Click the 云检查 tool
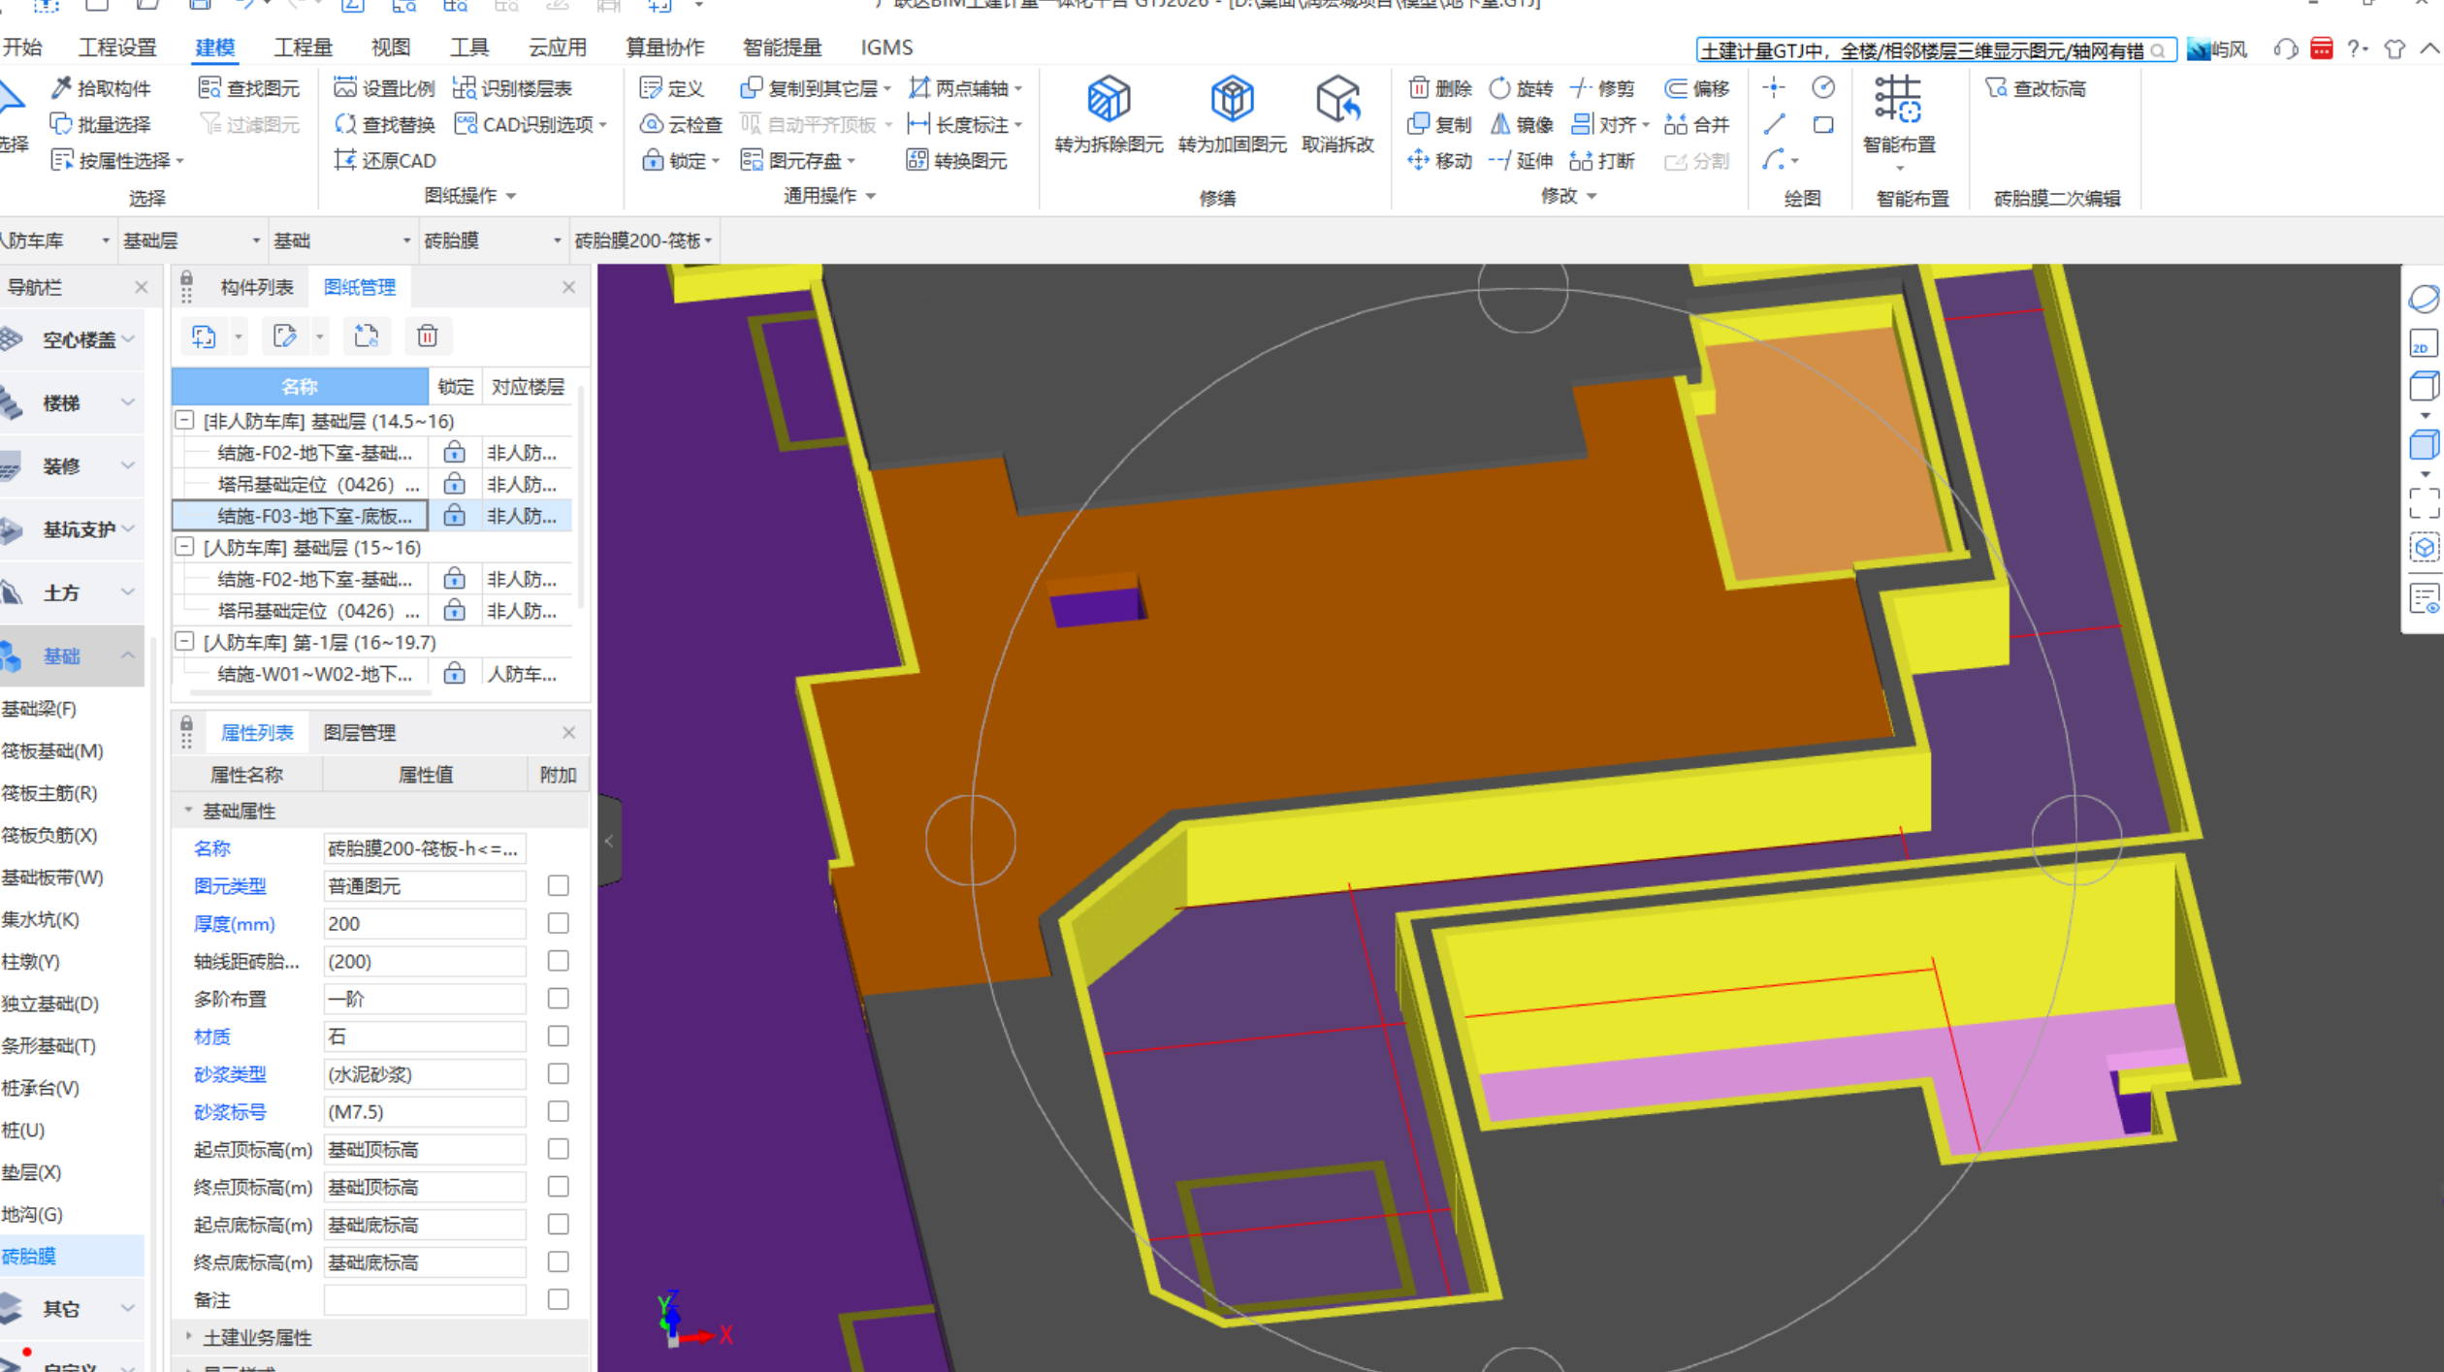This screenshot has width=2444, height=1372. click(x=681, y=124)
